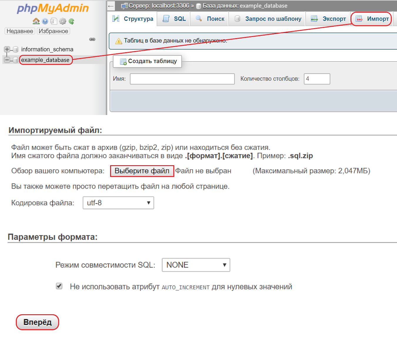Expand the information_schema tree node
The width and height of the screenshot is (397, 343).
(7, 49)
